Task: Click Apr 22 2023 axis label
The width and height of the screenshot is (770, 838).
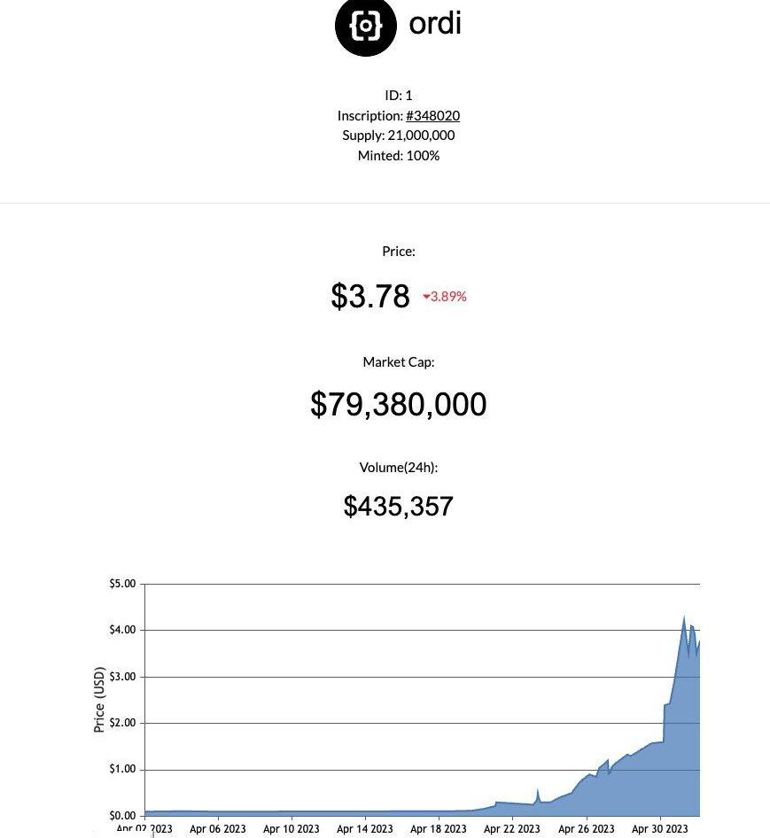Action: pos(512,829)
